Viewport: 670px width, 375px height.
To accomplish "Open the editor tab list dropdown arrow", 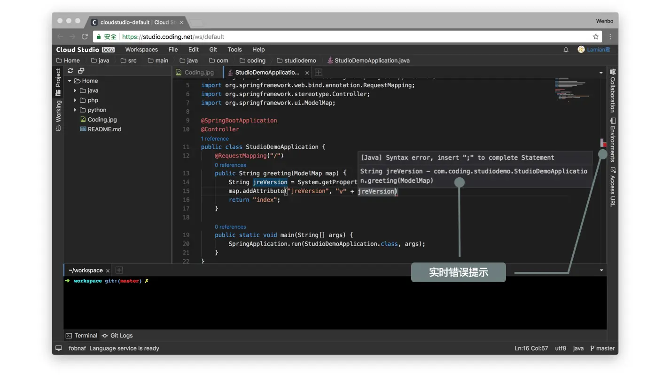I will 601,73.
